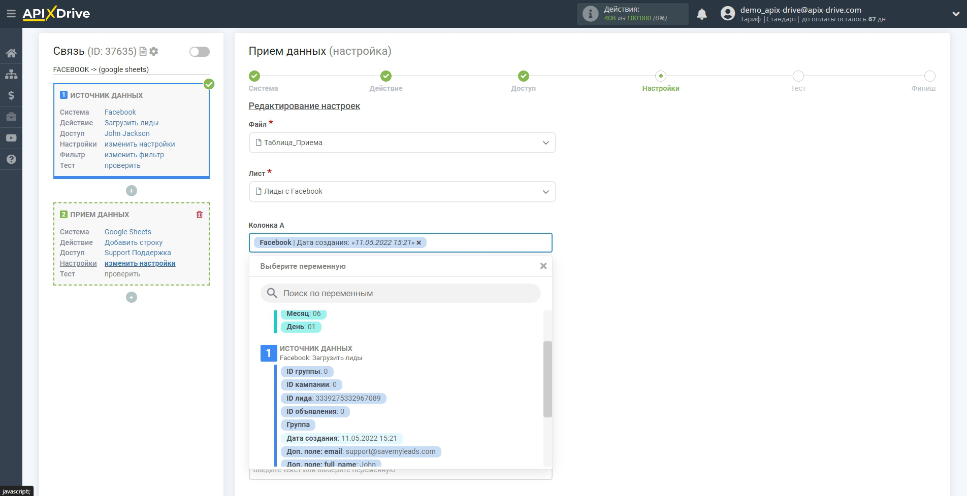
Task: Close the variable selection popup
Action: pos(543,266)
